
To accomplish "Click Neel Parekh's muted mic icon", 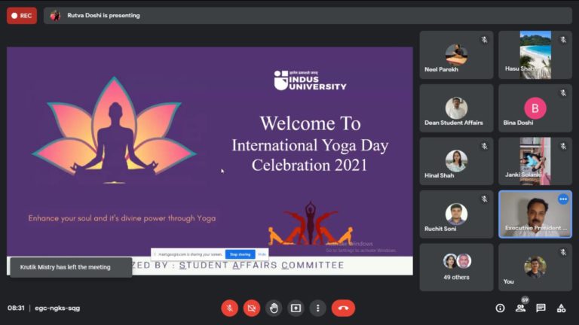I will (484, 40).
